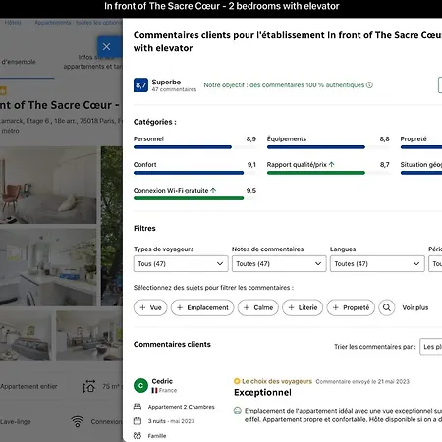442x442 pixels.
Task: Click the Wi-Fi icon in the background page
Action: coord(78,421)
